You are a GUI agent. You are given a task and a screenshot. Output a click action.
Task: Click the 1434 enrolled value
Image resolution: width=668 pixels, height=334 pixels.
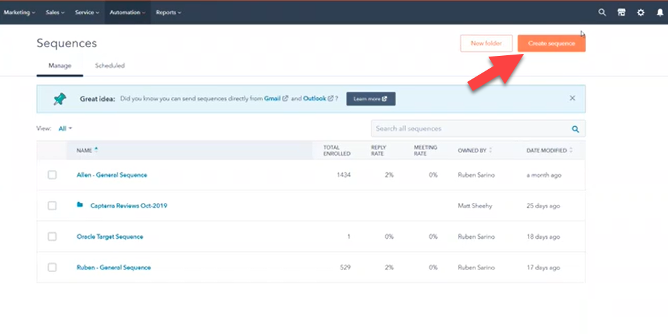click(x=343, y=174)
